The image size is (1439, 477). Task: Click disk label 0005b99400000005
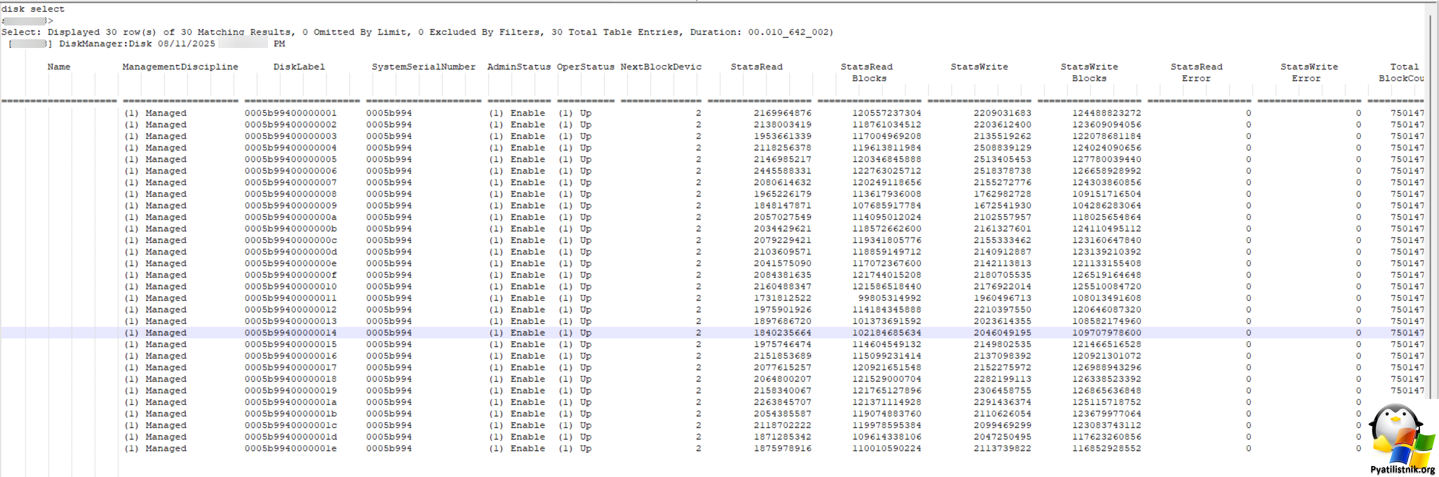point(291,160)
